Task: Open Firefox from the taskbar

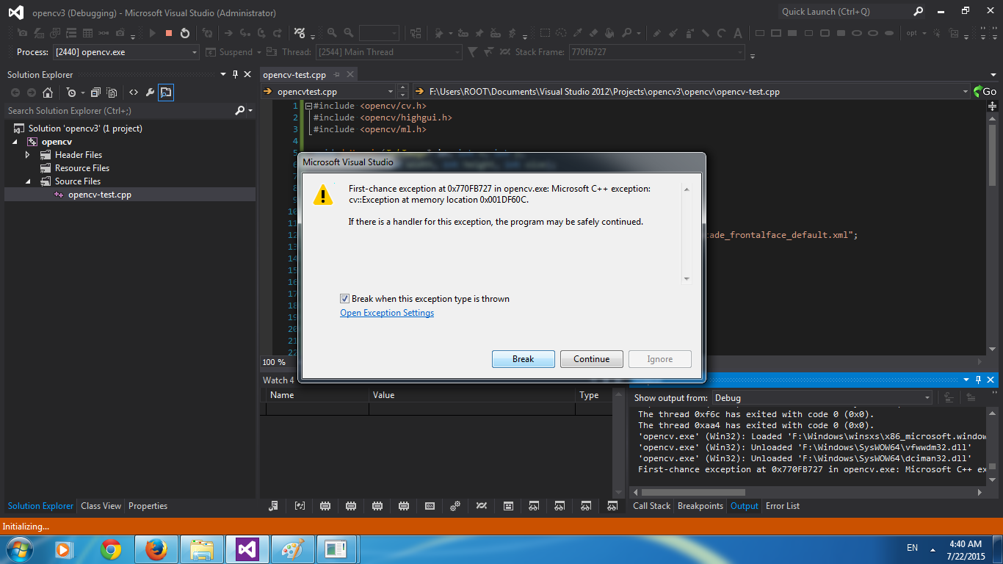Action: coord(156,549)
